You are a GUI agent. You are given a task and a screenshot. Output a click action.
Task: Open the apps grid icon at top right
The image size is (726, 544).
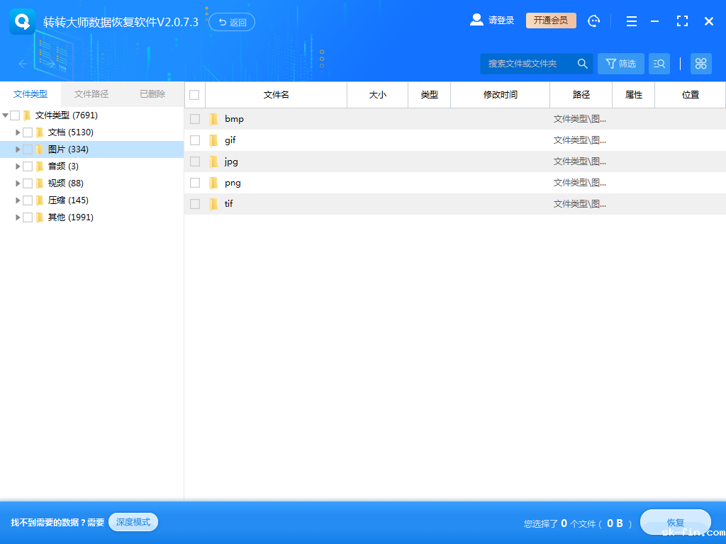coord(700,63)
